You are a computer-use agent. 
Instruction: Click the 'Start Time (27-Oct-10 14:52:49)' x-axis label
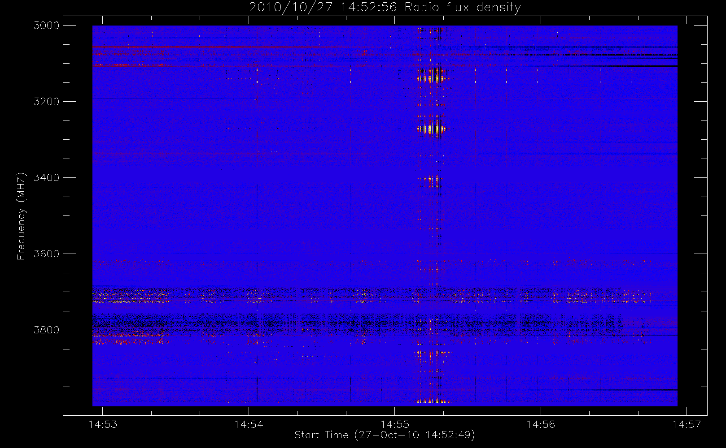(385, 435)
